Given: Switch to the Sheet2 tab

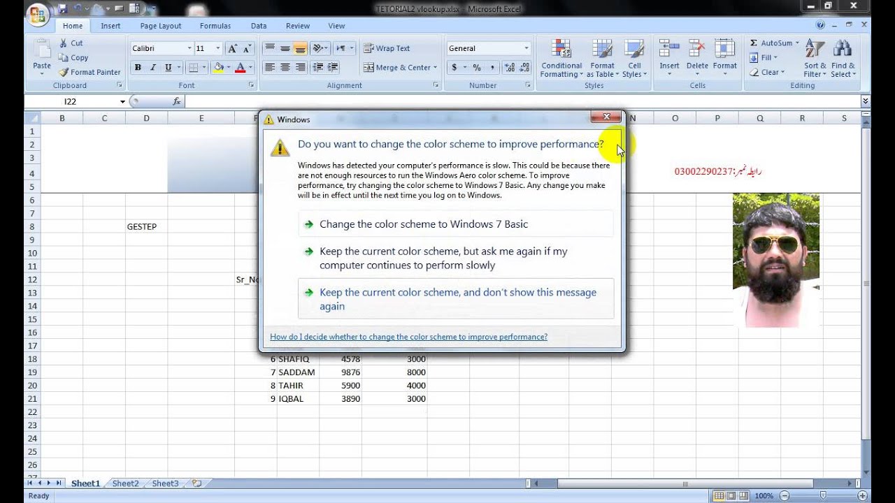Looking at the screenshot, I should pyautogui.click(x=126, y=483).
